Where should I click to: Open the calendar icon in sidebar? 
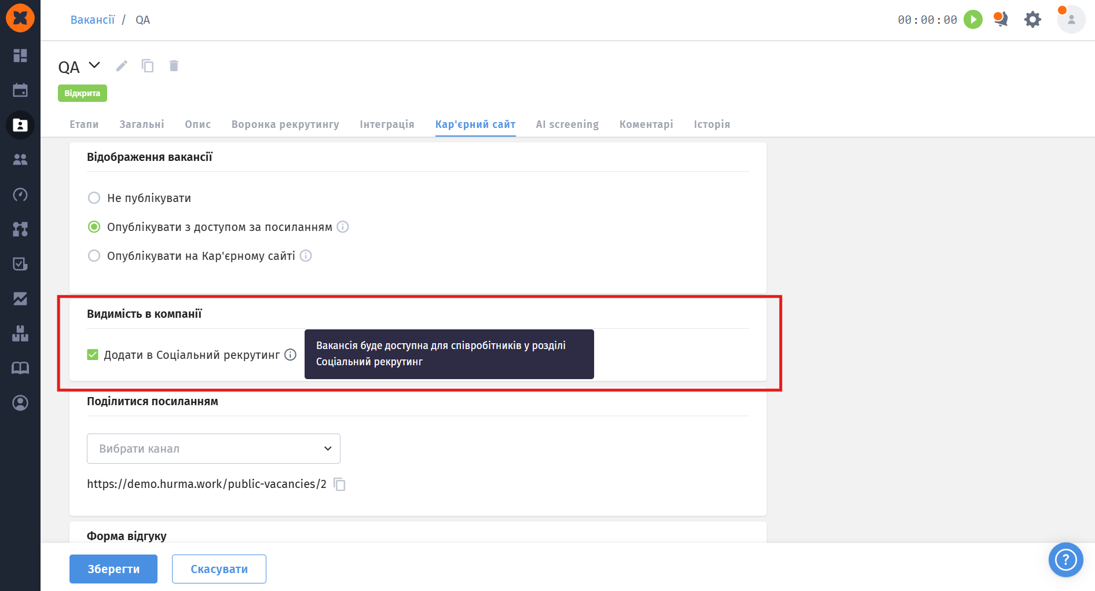click(20, 90)
